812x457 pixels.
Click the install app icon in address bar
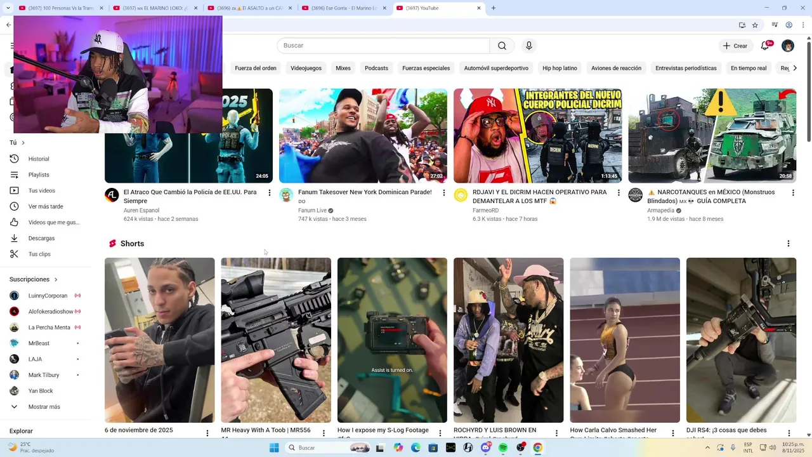click(x=742, y=25)
